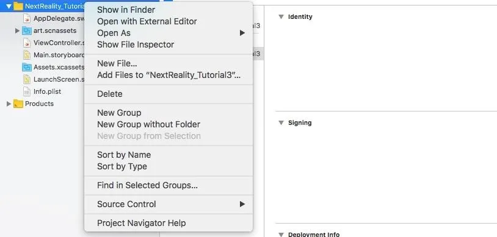Collapse the Signing section
Screen dimensions: 497x237
pyautogui.click(x=281, y=123)
